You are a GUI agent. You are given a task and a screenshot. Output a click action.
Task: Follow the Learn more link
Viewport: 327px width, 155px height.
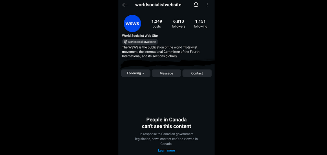166,150
